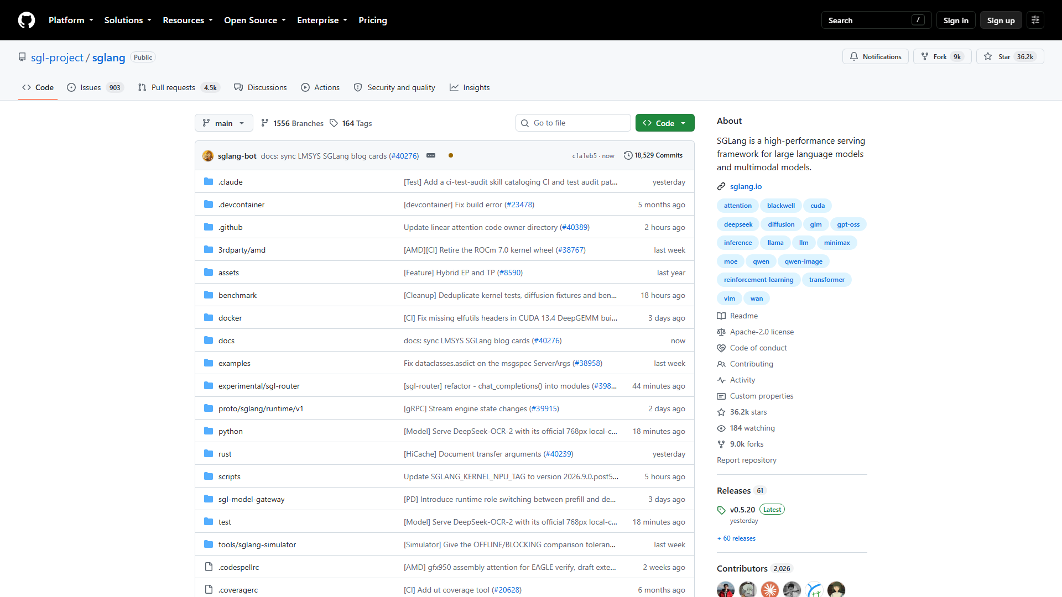The width and height of the screenshot is (1062, 597).
Task: Open the Discussions tab
Action: coord(261,87)
